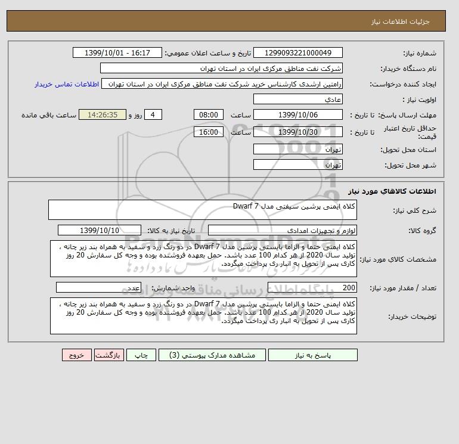459x444 pixels.
Task: Click the شرح کلی نیاز text box
Action: point(203,210)
